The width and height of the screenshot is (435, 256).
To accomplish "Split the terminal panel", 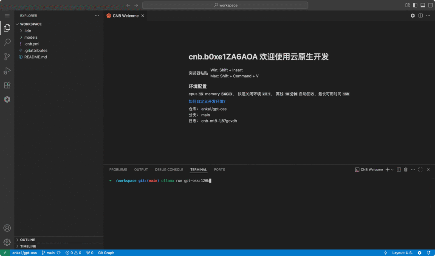I will click(x=398, y=170).
